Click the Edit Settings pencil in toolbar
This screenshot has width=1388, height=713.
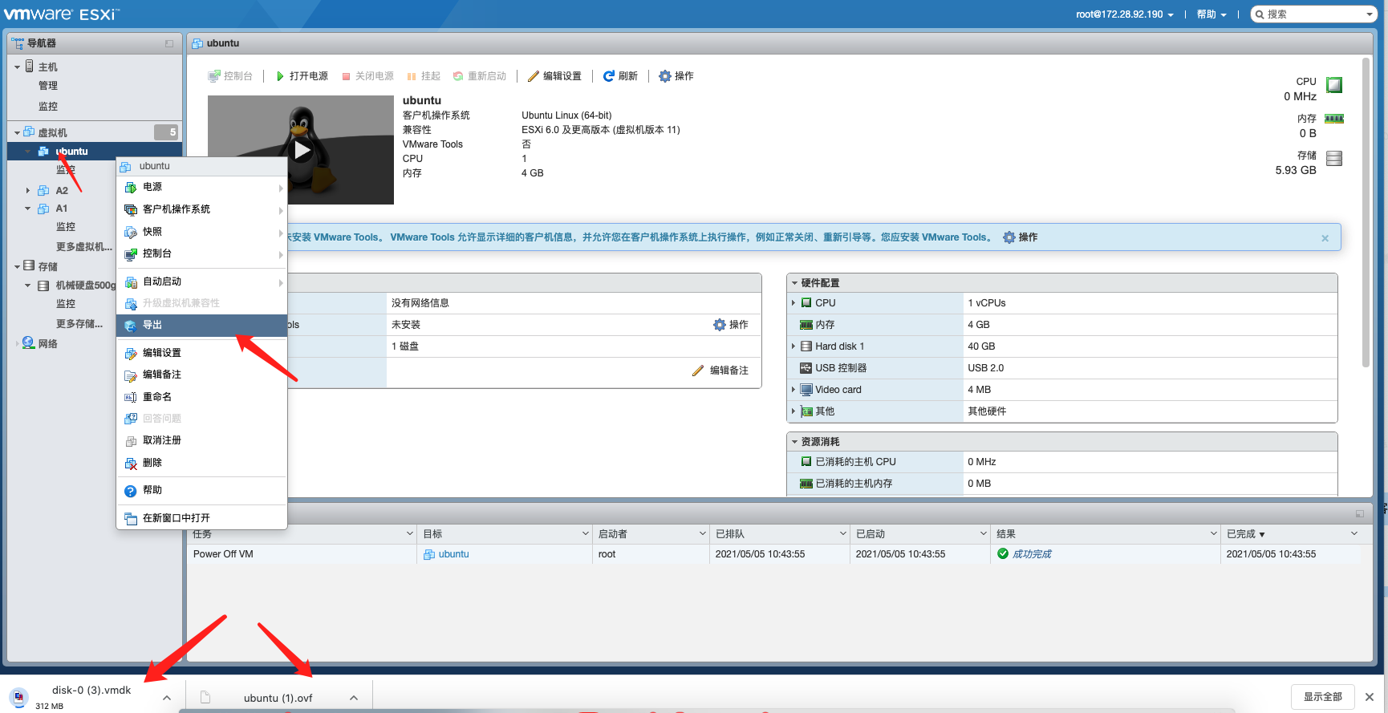[x=554, y=76]
